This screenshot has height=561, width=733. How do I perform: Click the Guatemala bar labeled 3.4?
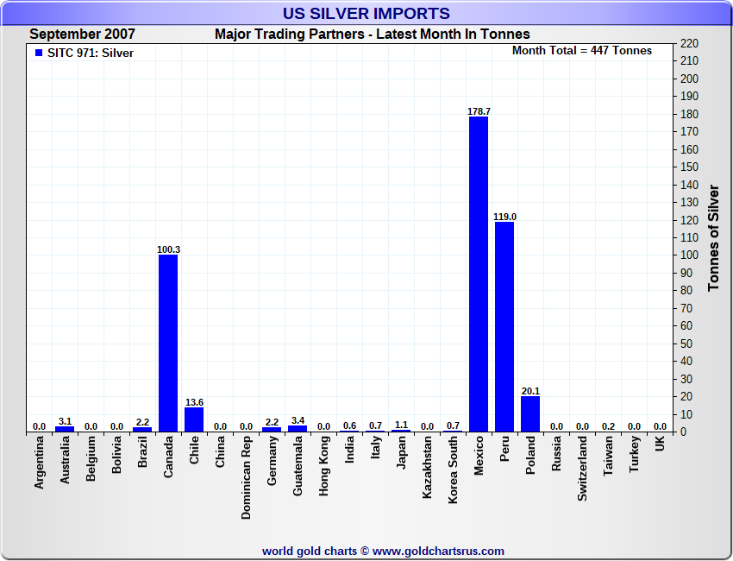click(298, 429)
